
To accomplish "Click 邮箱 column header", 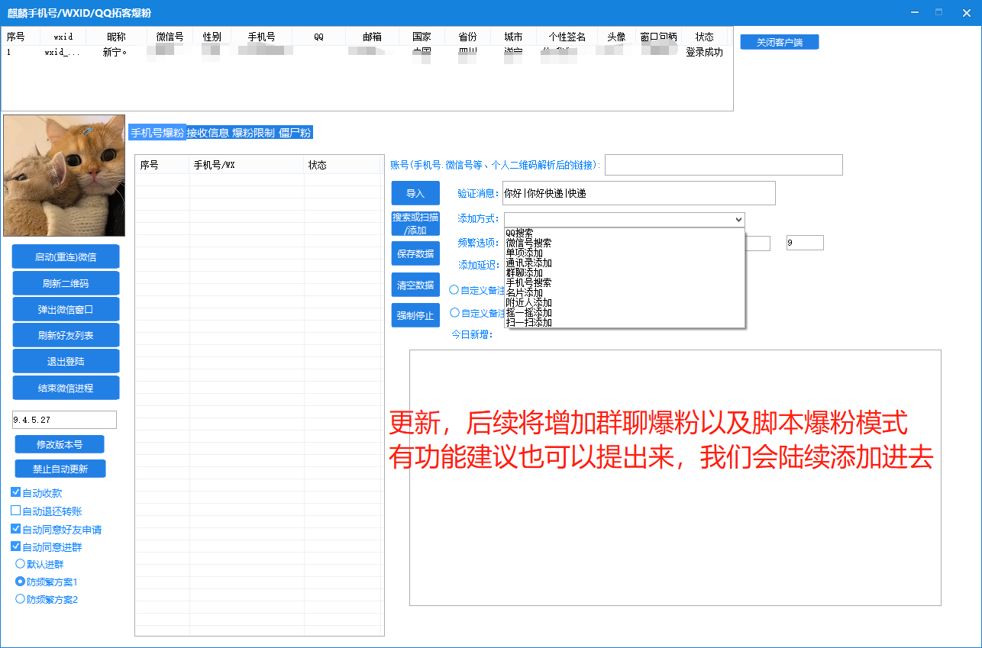I will (372, 37).
